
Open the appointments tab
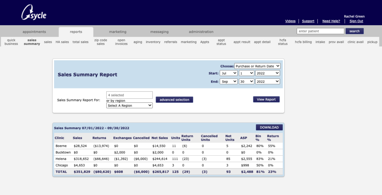pyautogui.click(x=34, y=32)
